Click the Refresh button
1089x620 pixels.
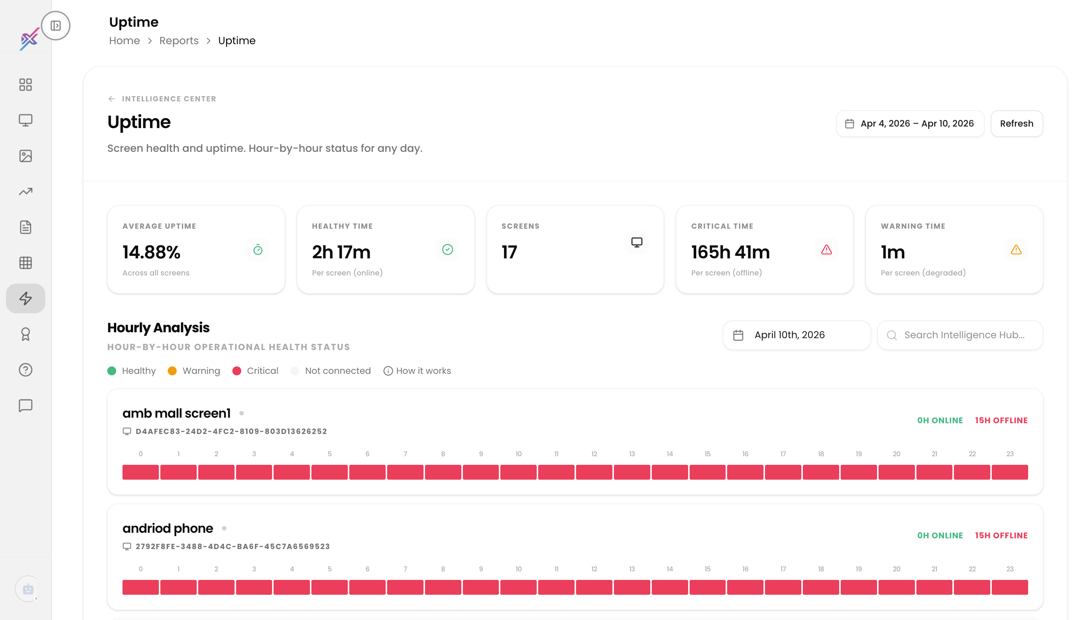click(x=1016, y=124)
